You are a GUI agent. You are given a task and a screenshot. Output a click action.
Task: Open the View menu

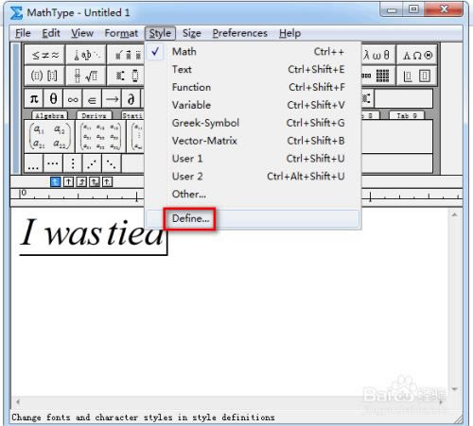point(82,33)
